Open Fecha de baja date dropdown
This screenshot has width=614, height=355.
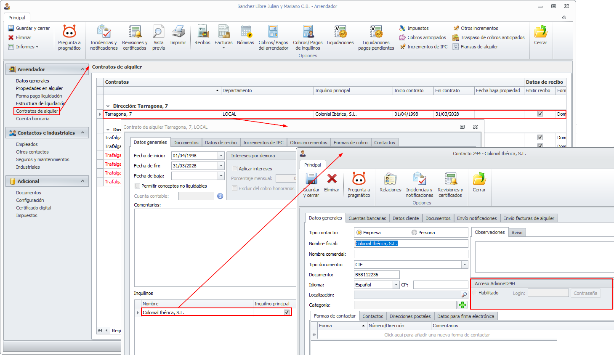click(221, 176)
